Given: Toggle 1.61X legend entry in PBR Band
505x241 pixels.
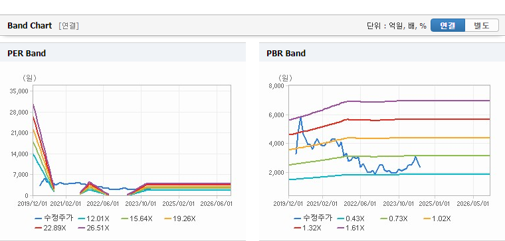Looking at the screenshot, I should 350,228.
